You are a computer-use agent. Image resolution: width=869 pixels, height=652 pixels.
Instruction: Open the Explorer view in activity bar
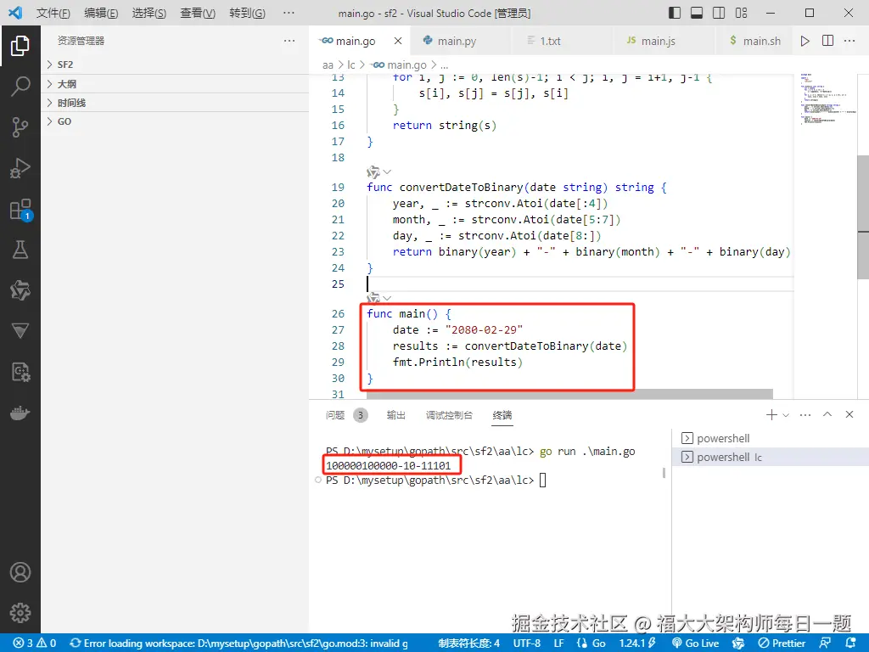coord(20,46)
